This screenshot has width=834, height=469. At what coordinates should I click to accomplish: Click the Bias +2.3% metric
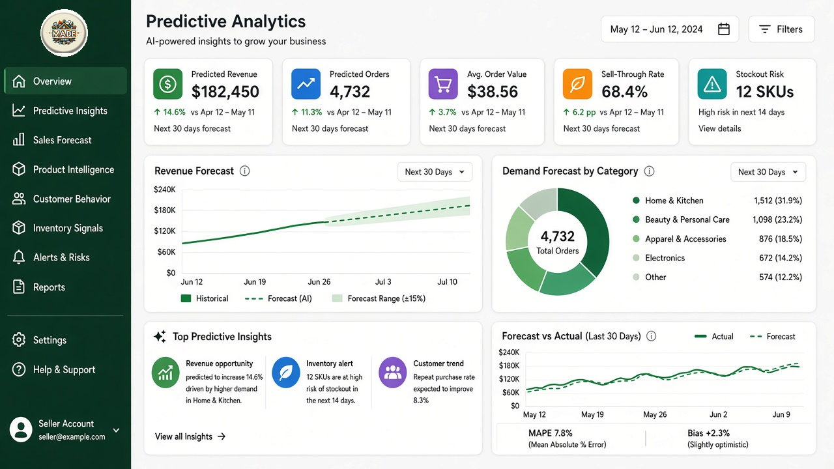[708, 433]
